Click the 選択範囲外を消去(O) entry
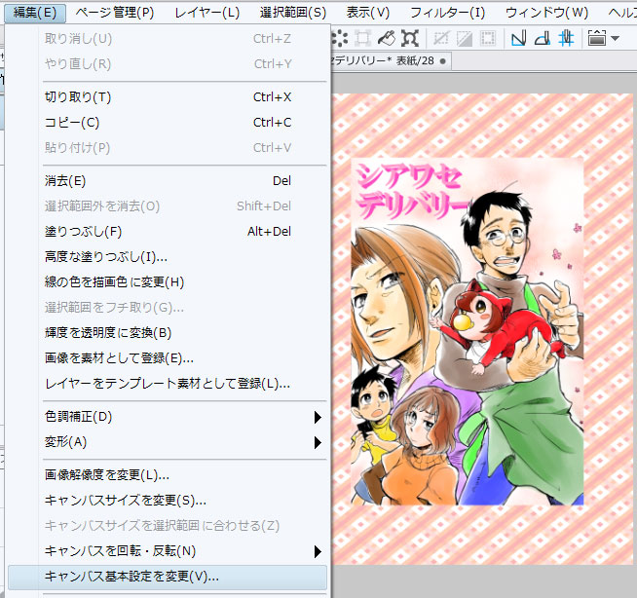The image size is (637, 598). (168, 206)
